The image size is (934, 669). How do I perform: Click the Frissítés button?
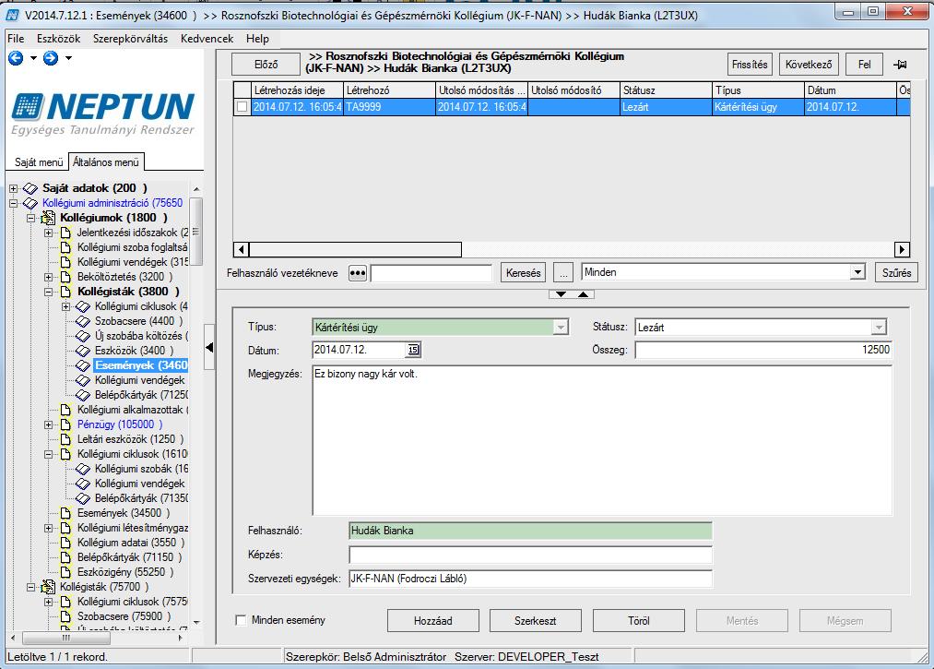pyautogui.click(x=750, y=65)
